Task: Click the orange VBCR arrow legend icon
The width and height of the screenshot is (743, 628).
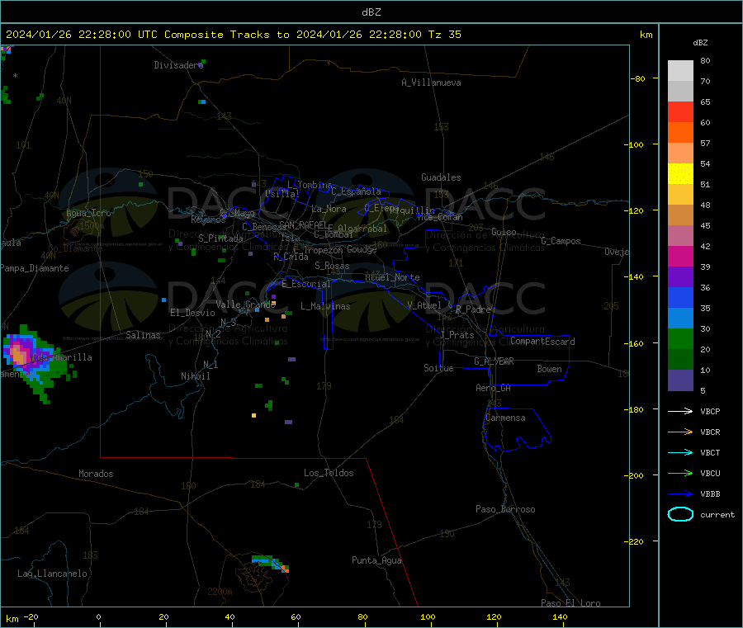Action: 680,432
